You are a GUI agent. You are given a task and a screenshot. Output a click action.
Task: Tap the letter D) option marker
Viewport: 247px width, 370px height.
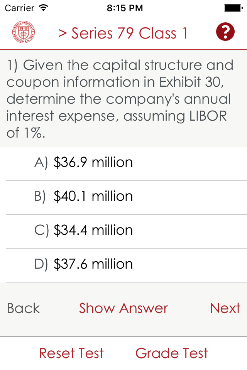point(41,264)
